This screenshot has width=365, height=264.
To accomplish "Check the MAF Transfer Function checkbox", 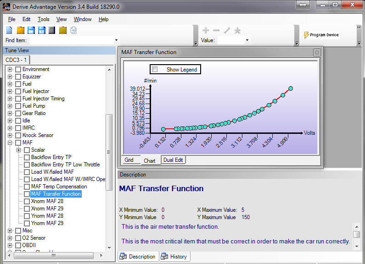I will tap(27, 194).
